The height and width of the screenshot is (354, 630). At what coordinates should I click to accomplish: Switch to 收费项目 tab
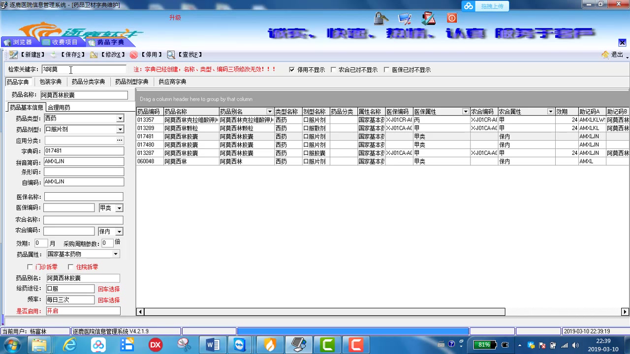pyautogui.click(x=60, y=42)
